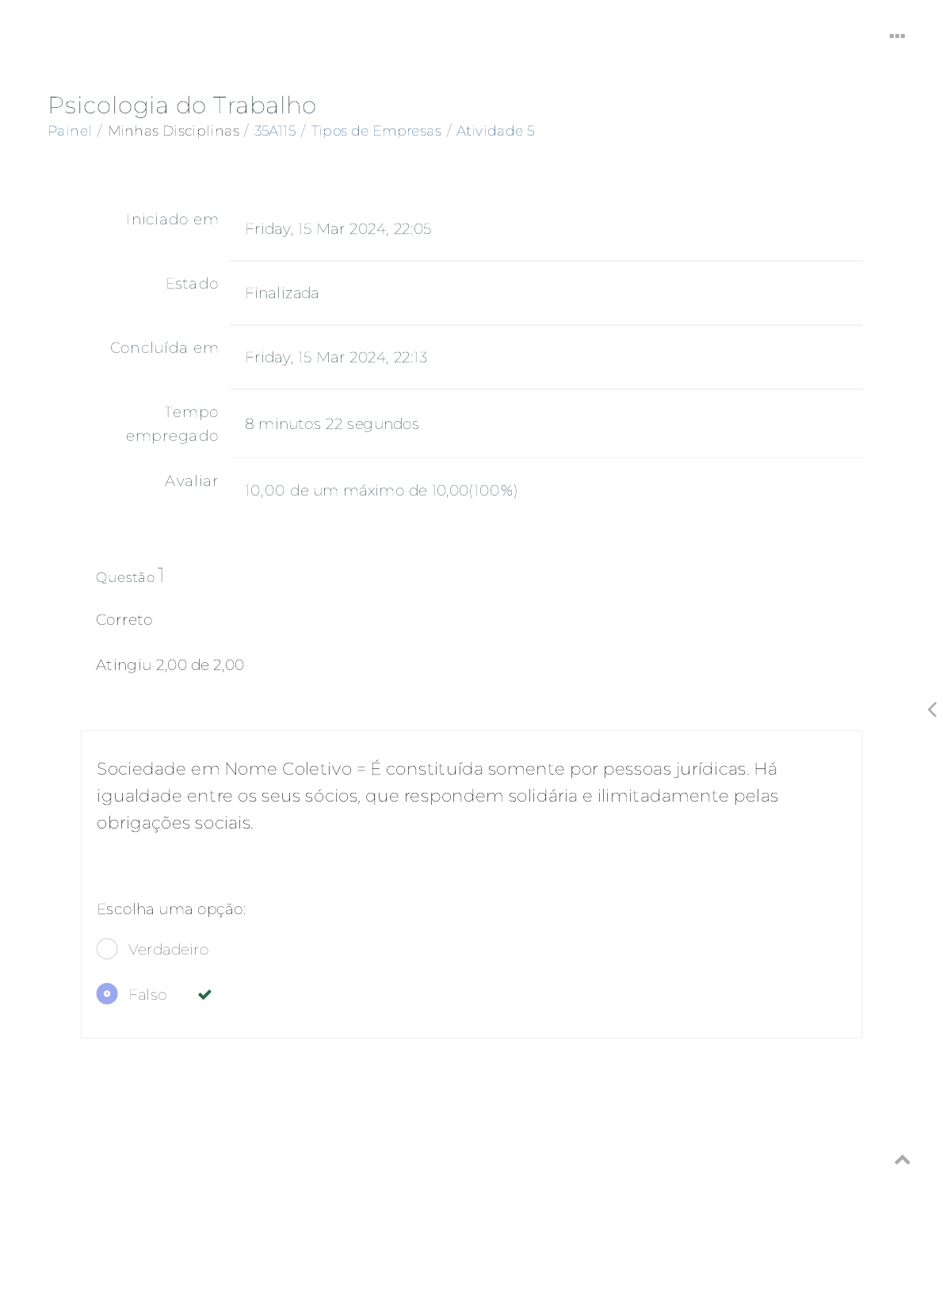
Task: Select the Verdadeiro radio button
Action: coord(107,949)
